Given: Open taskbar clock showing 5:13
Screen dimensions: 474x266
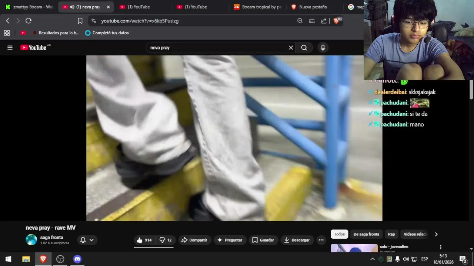Looking at the screenshot, I should pyautogui.click(x=443, y=259).
